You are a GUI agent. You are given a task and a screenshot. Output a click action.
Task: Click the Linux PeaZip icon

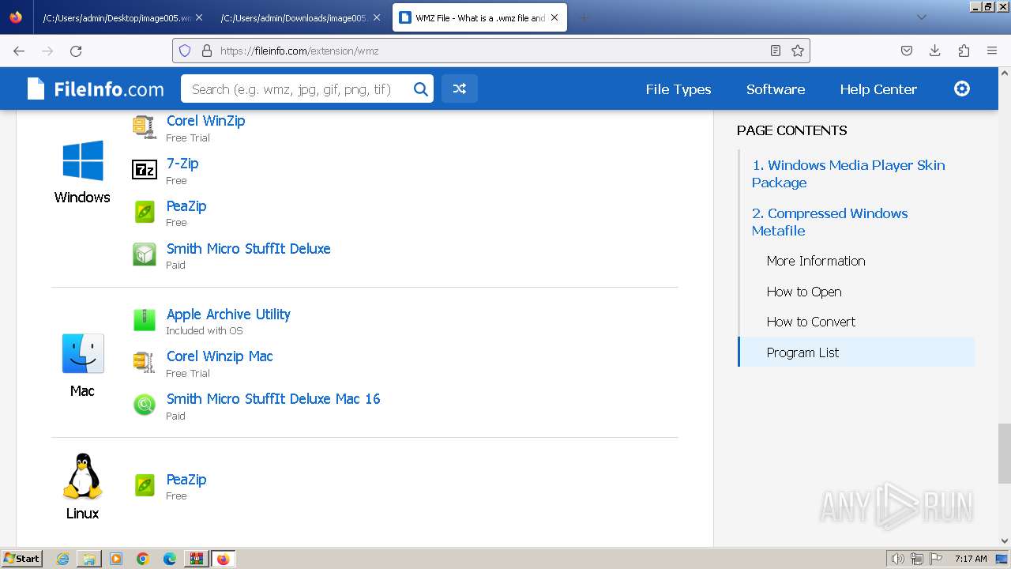tap(145, 485)
